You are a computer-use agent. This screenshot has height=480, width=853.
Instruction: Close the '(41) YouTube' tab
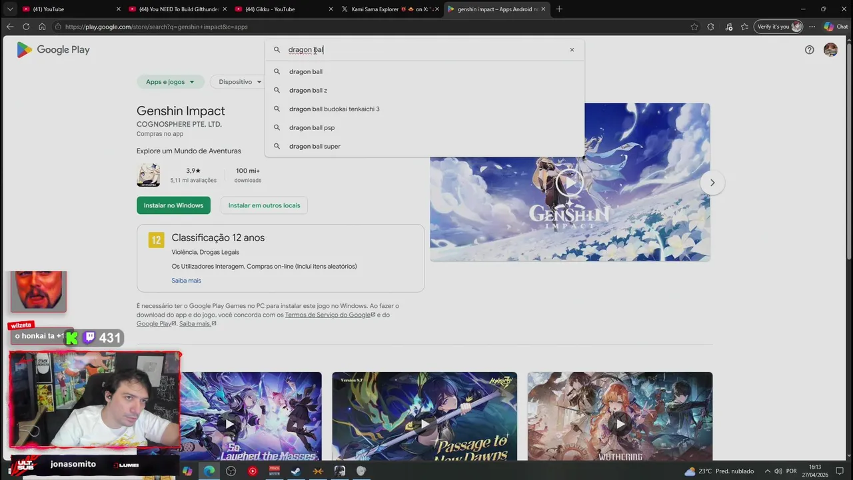click(119, 9)
